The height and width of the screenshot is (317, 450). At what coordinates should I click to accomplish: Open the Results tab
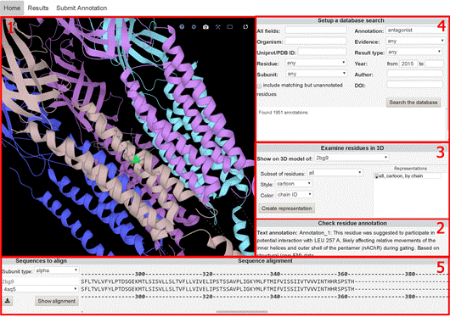click(x=38, y=8)
